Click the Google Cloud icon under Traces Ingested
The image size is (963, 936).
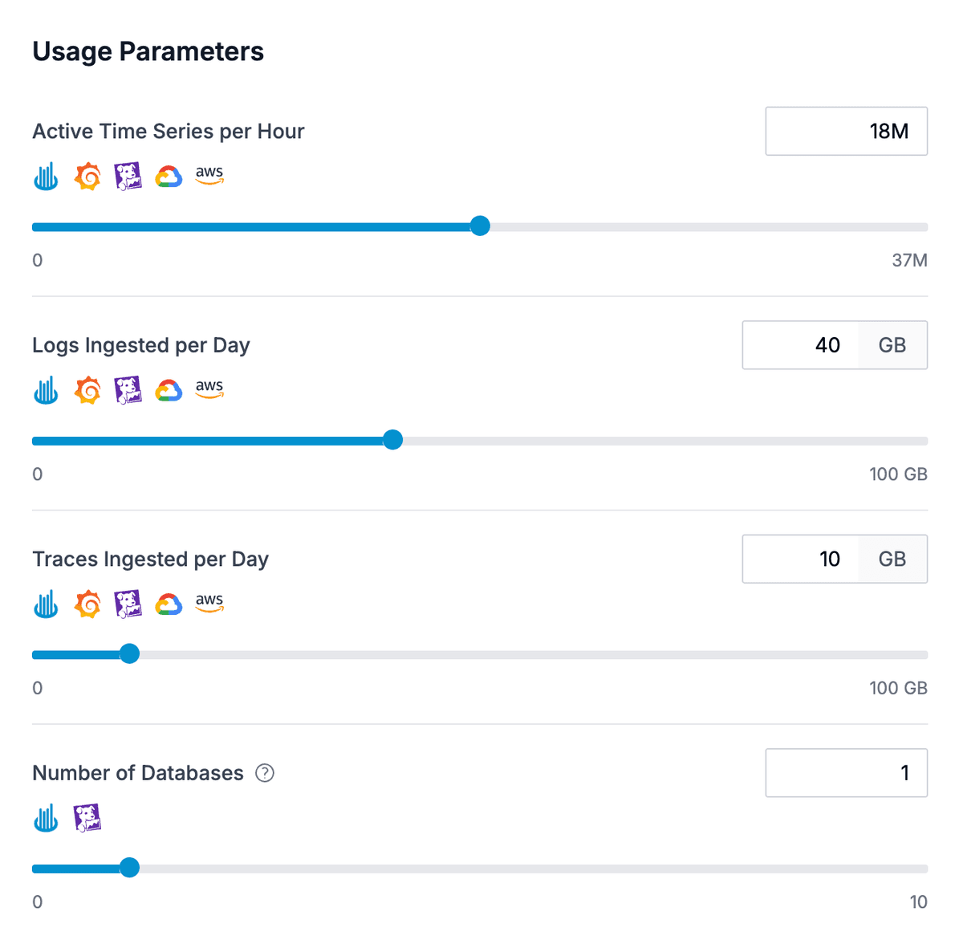click(x=169, y=604)
